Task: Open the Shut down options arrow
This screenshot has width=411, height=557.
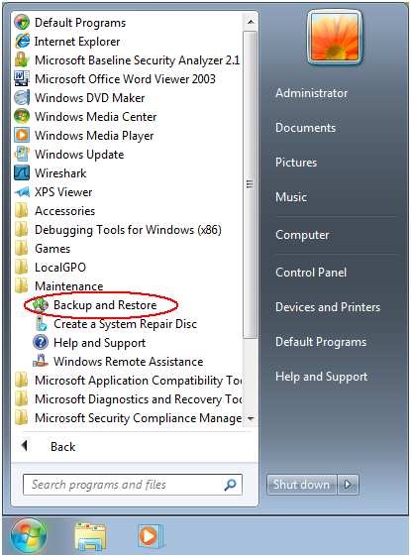Action: (x=348, y=485)
